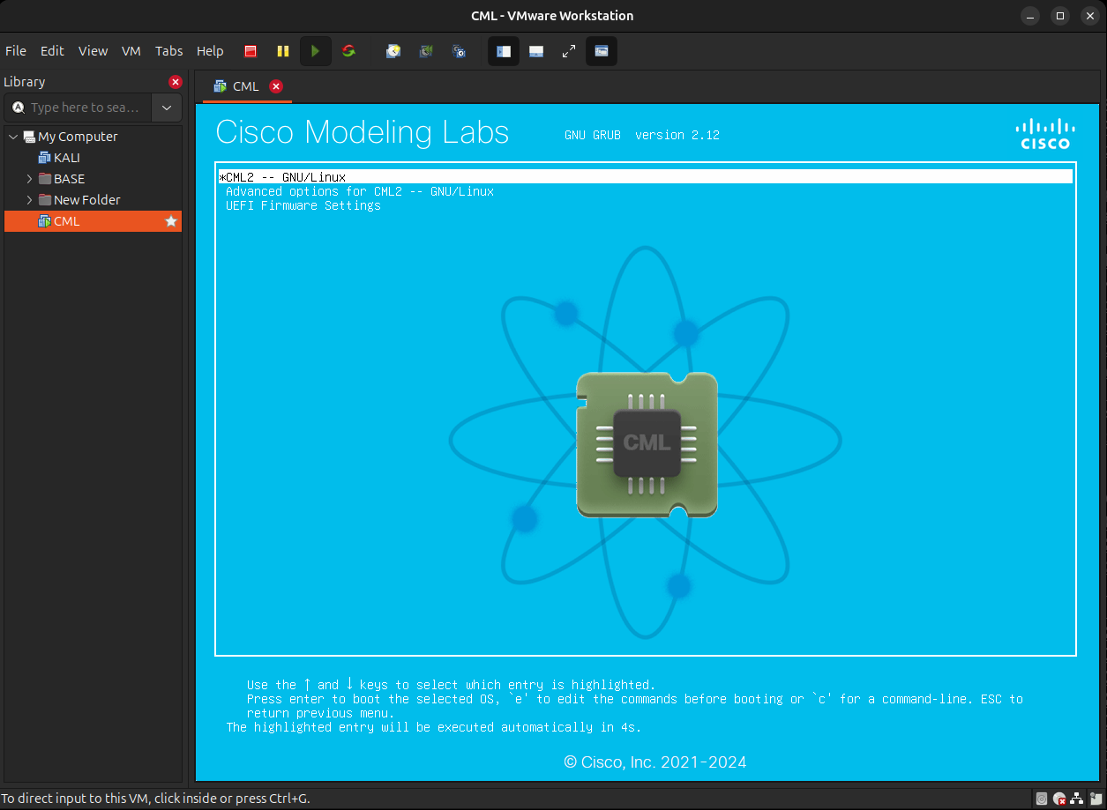Expand the BASE folder in Library

[x=29, y=179]
